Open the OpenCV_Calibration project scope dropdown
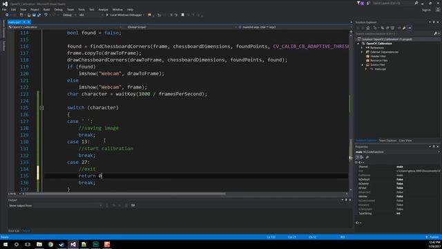Screen dimensions: 442x249 (x=65, y=27)
